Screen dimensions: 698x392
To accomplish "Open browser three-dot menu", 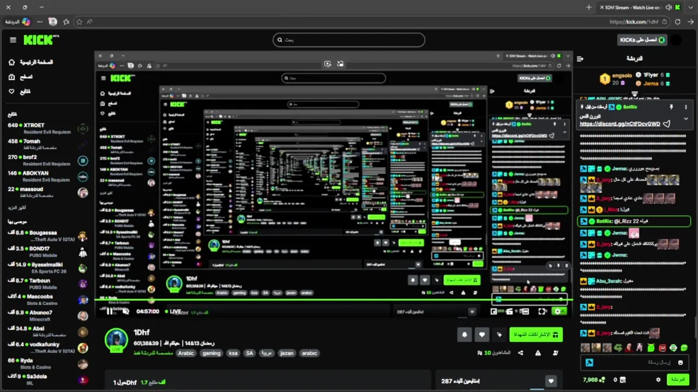I will [39, 22].
